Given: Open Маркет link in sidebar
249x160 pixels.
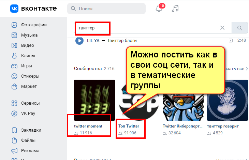Looking at the screenshot, I should [x=29, y=86].
